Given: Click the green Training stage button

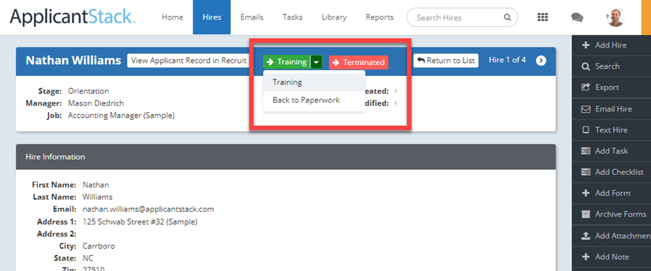Looking at the screenshot, I should [x=287, y=62].
